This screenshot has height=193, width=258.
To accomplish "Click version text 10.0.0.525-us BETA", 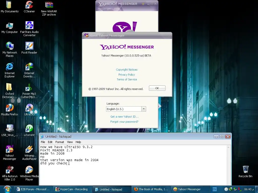I will click(126, 56).
